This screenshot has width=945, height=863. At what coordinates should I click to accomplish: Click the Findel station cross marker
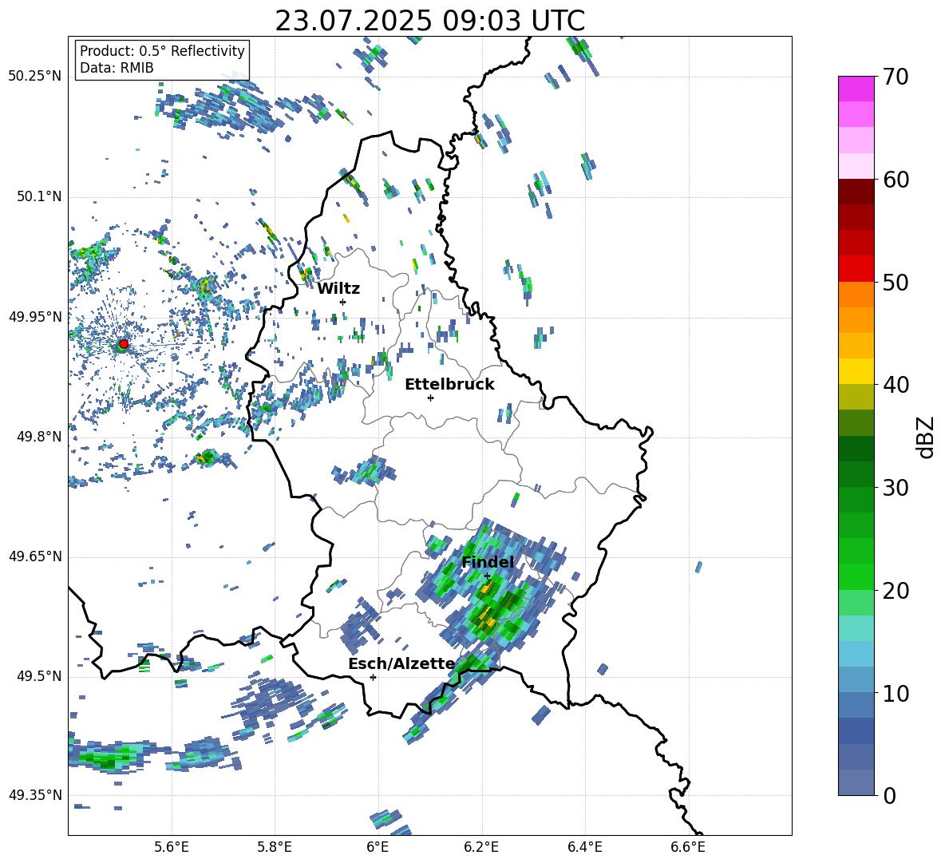tap(487, 576)
